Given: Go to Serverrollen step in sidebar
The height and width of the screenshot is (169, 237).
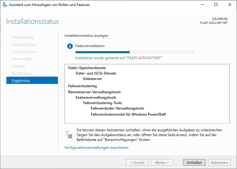Looking at the screenshot, I should click(x=22, y=59).
